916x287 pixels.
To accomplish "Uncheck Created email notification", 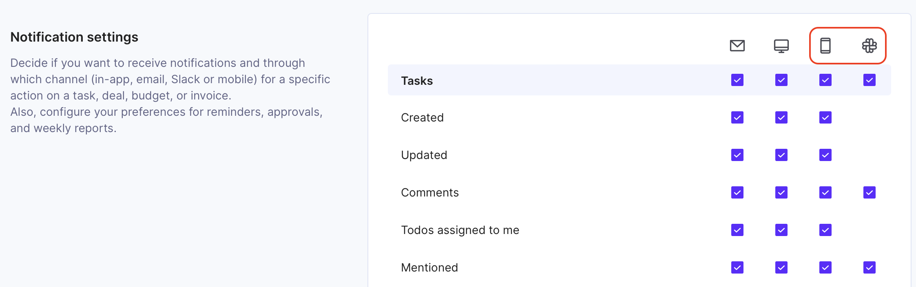I will 737,117.
